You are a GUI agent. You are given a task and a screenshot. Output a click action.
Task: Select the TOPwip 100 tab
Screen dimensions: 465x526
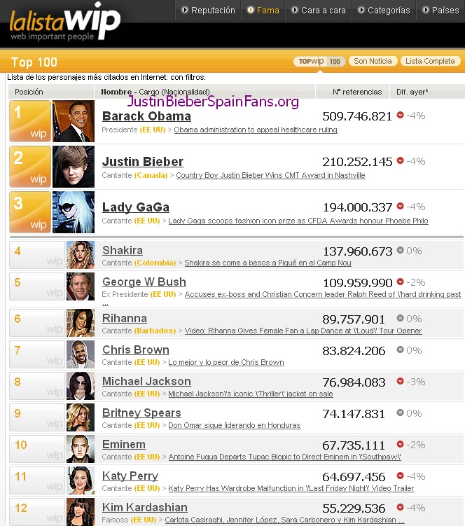click(319, 62)
